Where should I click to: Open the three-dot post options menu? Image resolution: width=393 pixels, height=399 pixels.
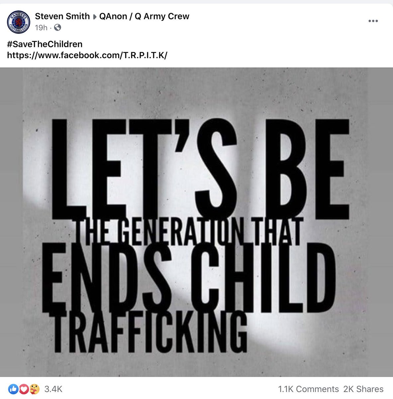[x=373, y=21]
